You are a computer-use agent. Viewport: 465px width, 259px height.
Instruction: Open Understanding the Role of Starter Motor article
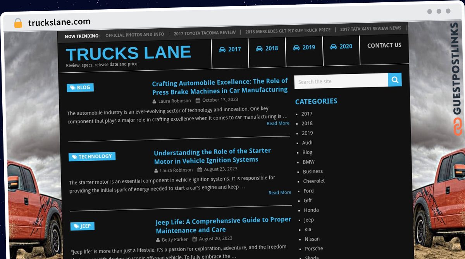pos(212,156)
